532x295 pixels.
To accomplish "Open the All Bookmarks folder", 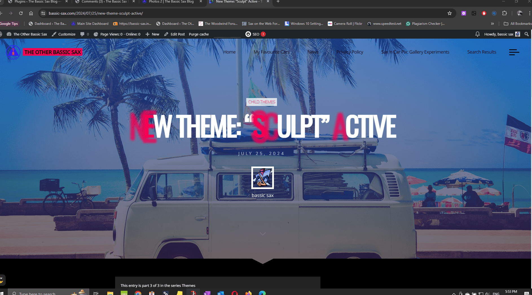I will click(x=518, y=24).
